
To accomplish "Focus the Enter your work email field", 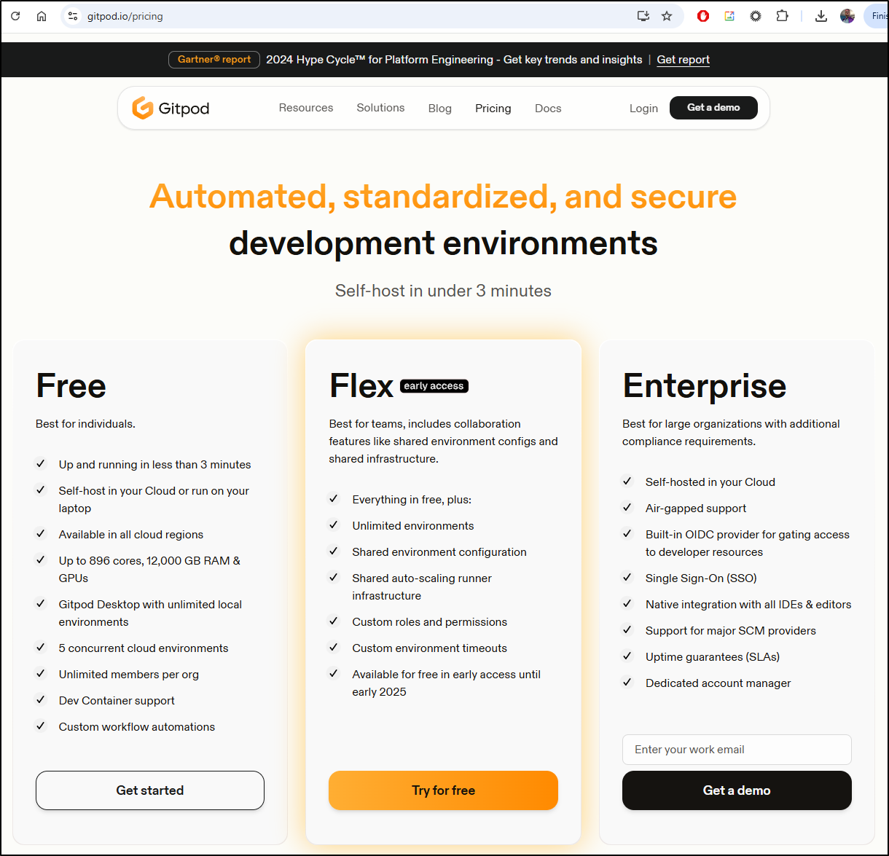I will pos(737,750).
